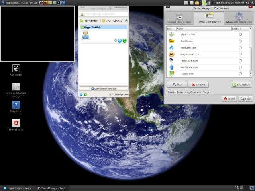Call Skype Test Call with green phone button
The image size is (255, 191).
pyautogui.click(x=125, y=41)
